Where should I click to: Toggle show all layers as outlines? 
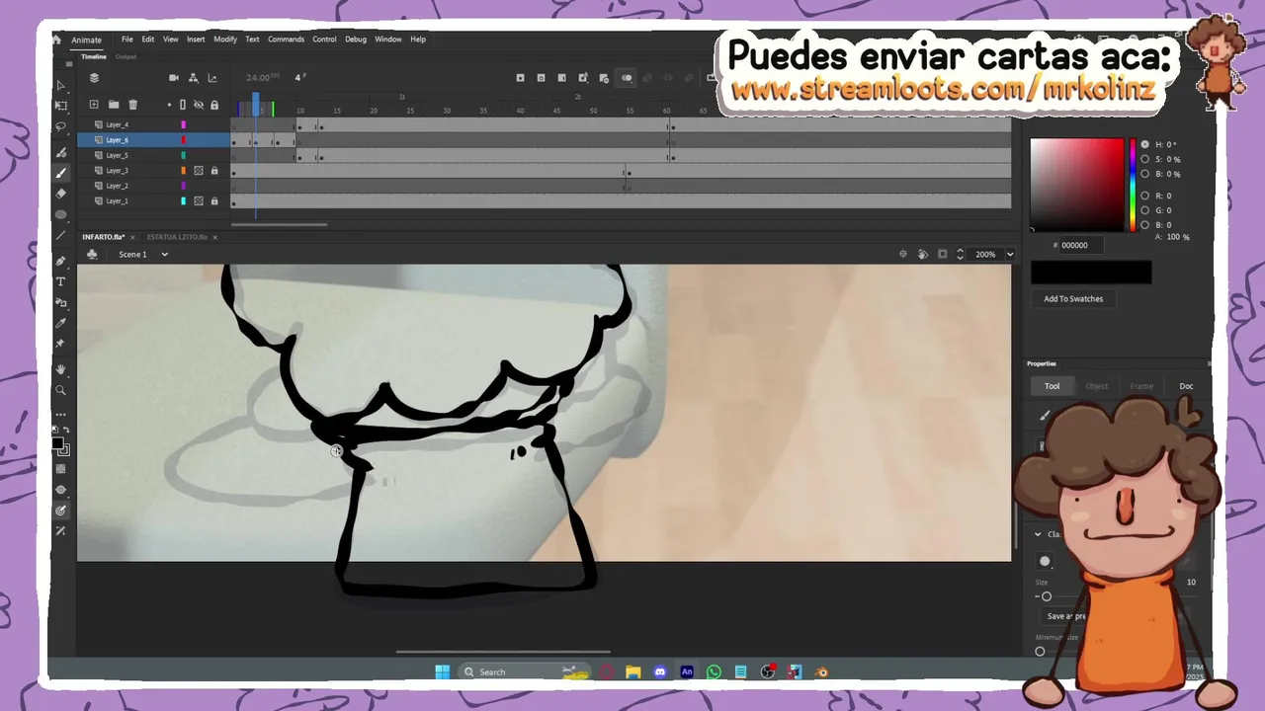click(x=183, y=105)
